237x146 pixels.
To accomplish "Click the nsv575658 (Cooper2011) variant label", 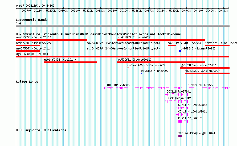I will [34, 37].
